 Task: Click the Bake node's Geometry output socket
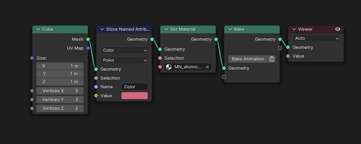click(280, 39)
